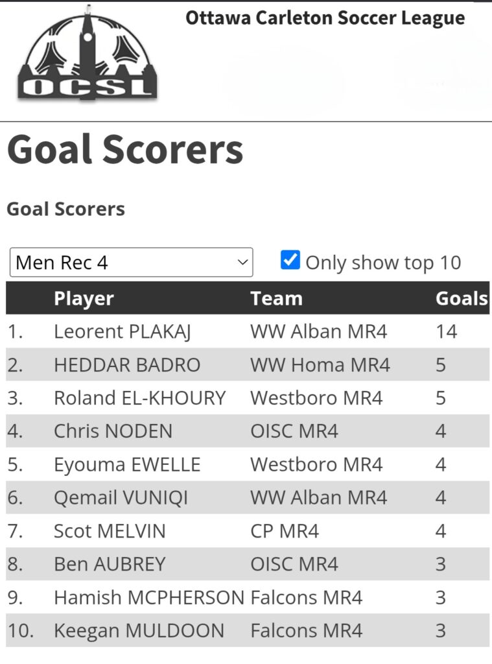This screenshot has width=492, height=664.
Task: Select Leorent PLAKAJ player row
Action: 248,331
